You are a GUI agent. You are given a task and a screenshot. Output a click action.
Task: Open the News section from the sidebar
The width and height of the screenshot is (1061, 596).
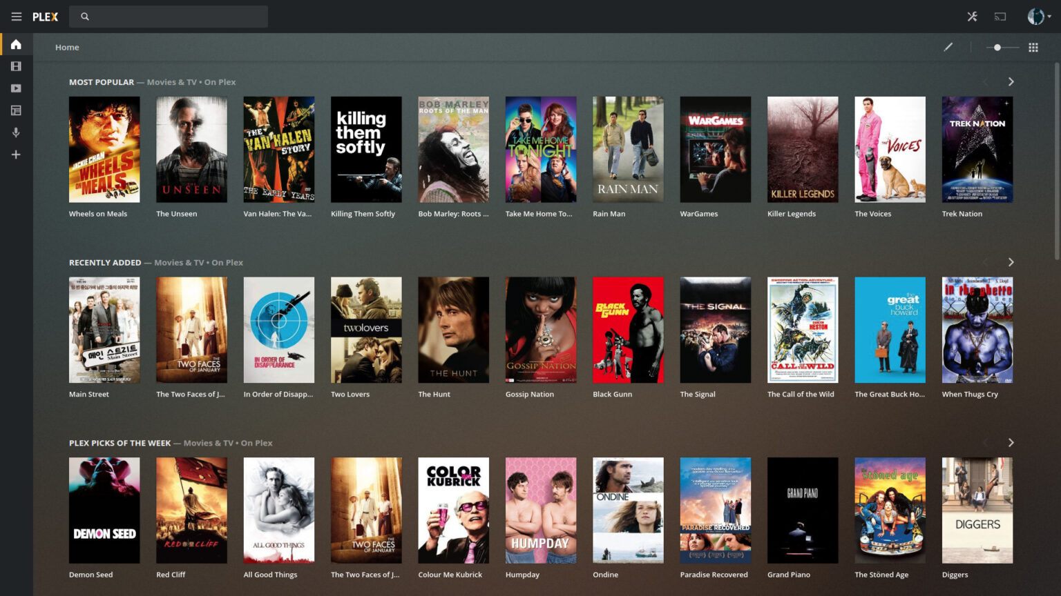15,110
